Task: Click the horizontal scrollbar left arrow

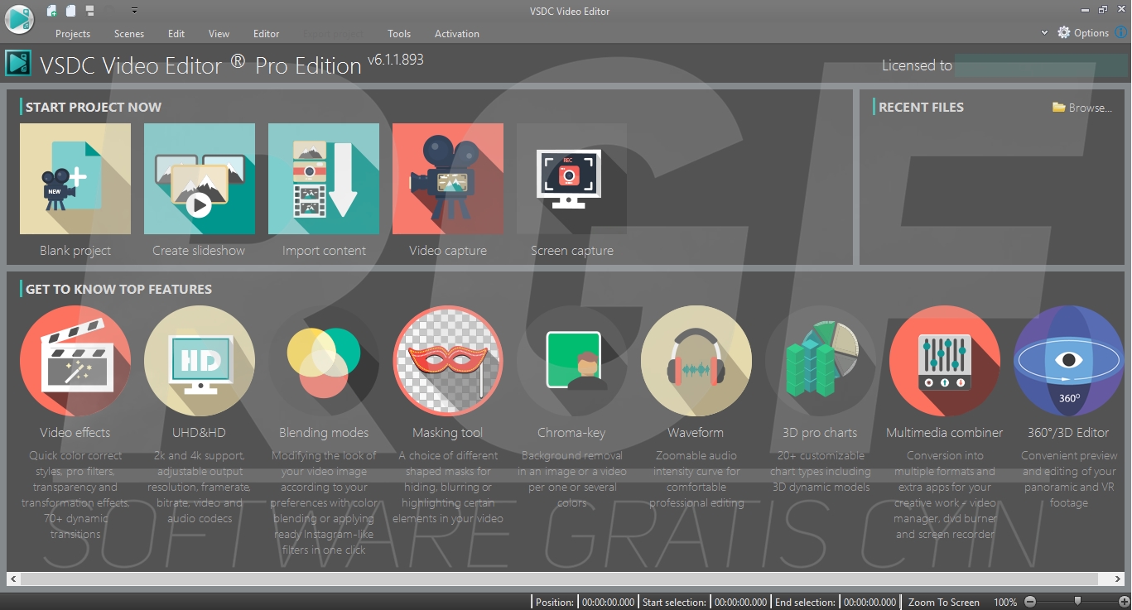Action: 13,579
